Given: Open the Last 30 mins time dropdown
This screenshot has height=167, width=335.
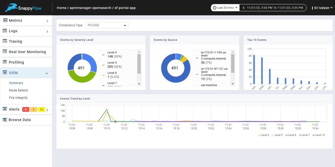Looking at the screenshot, I should point(225,8).
